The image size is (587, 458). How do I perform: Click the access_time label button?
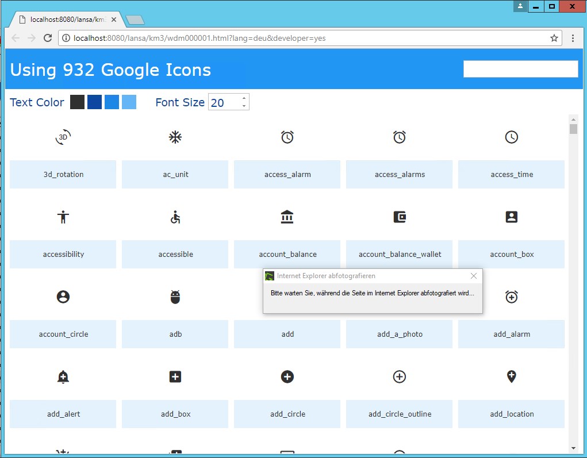[x=512, y=174]
